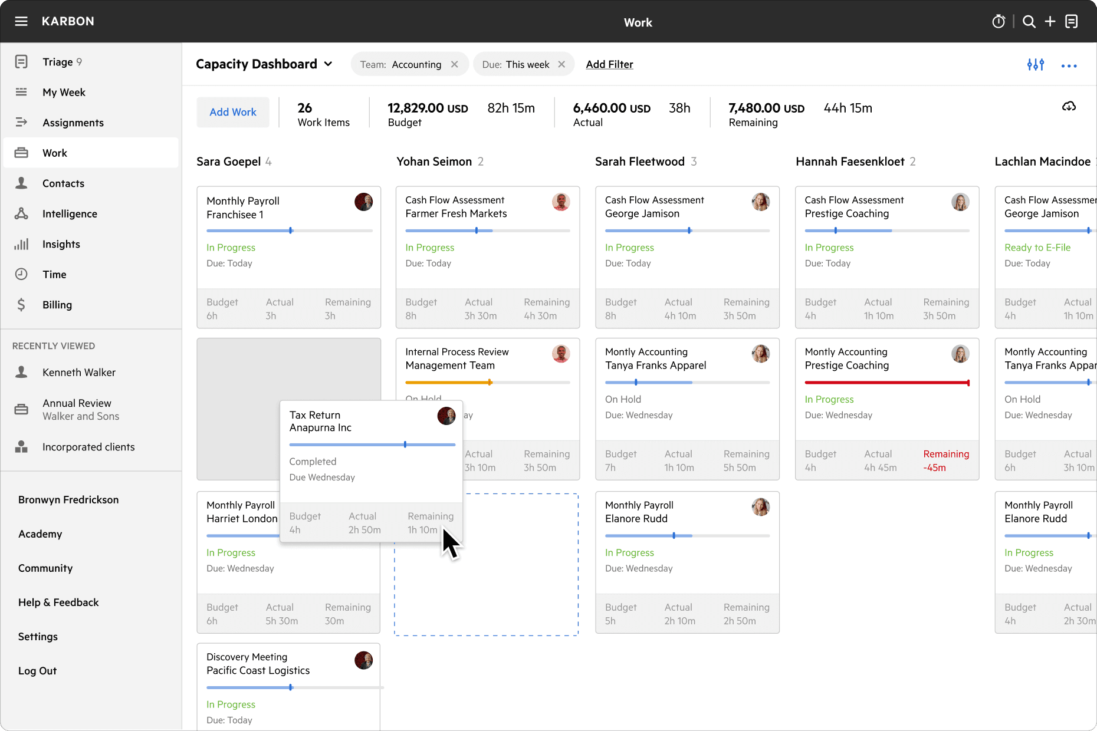Switch to the Work menu item
Viewport: 1097px width, 731px height.
tap(54, 152)
